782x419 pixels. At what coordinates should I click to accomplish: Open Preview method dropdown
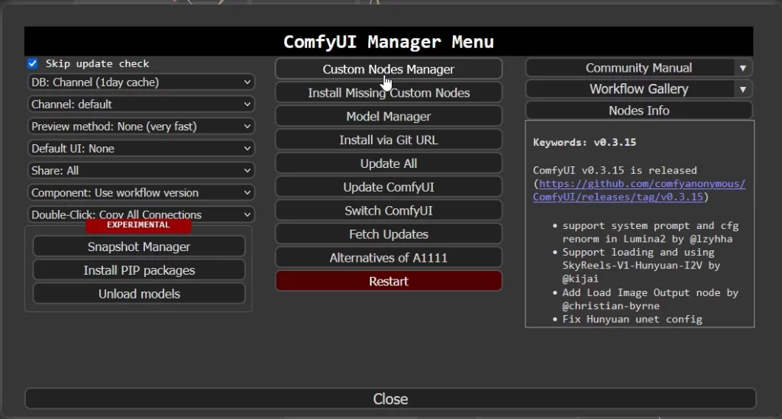coord(141,126)
